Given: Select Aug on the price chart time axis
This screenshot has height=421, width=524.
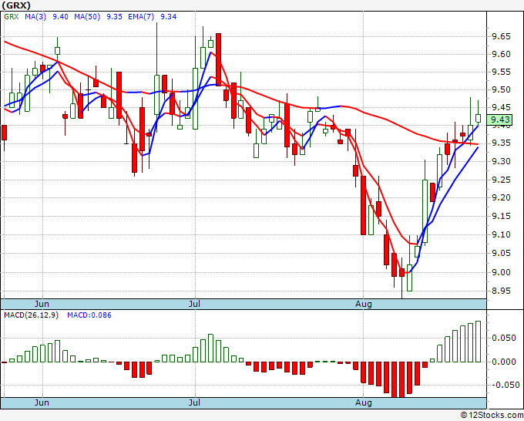Looking at the screenshot, I should (363, 304).
